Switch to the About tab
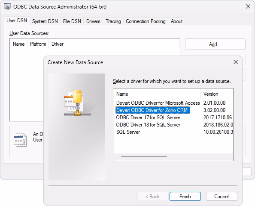 pos(176,21)
